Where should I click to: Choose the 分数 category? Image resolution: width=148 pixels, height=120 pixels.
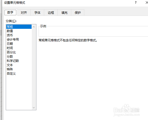(x=19, y=56)
